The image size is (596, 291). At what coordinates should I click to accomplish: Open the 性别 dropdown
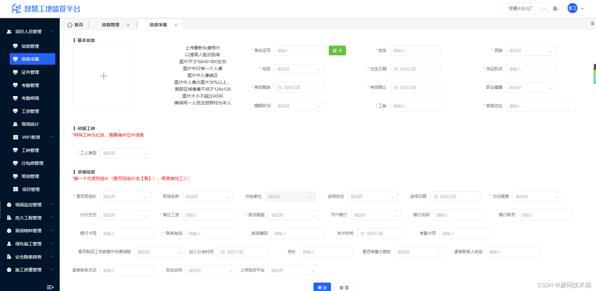coord(299,69)
